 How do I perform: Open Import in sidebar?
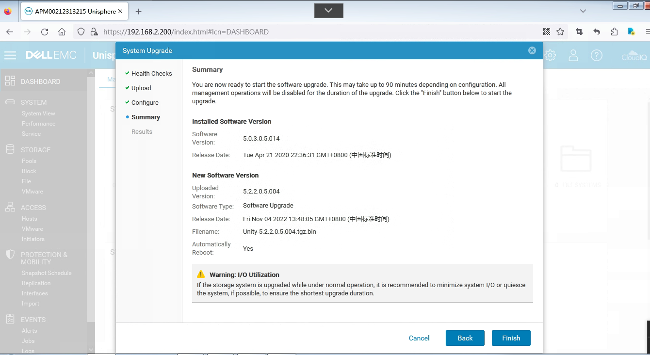coord(31,304)
